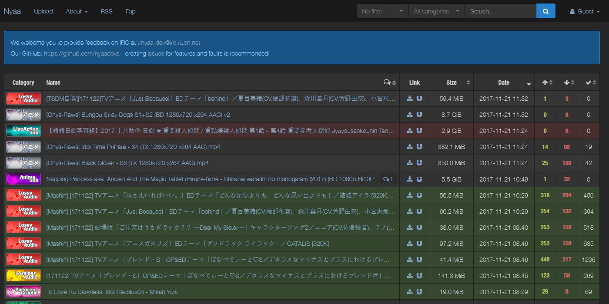Open the No filter dropdown
The image size is (609, 304).
pyautogui.click(x=381, y=11)
